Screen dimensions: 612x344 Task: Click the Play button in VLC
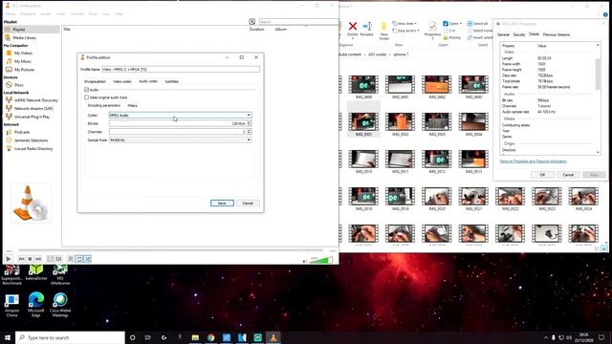tap(9, 259)
